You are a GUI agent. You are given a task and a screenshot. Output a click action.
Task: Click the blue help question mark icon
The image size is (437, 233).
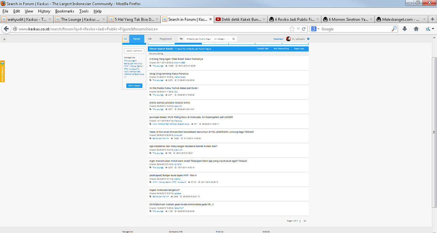click(308, 39)
